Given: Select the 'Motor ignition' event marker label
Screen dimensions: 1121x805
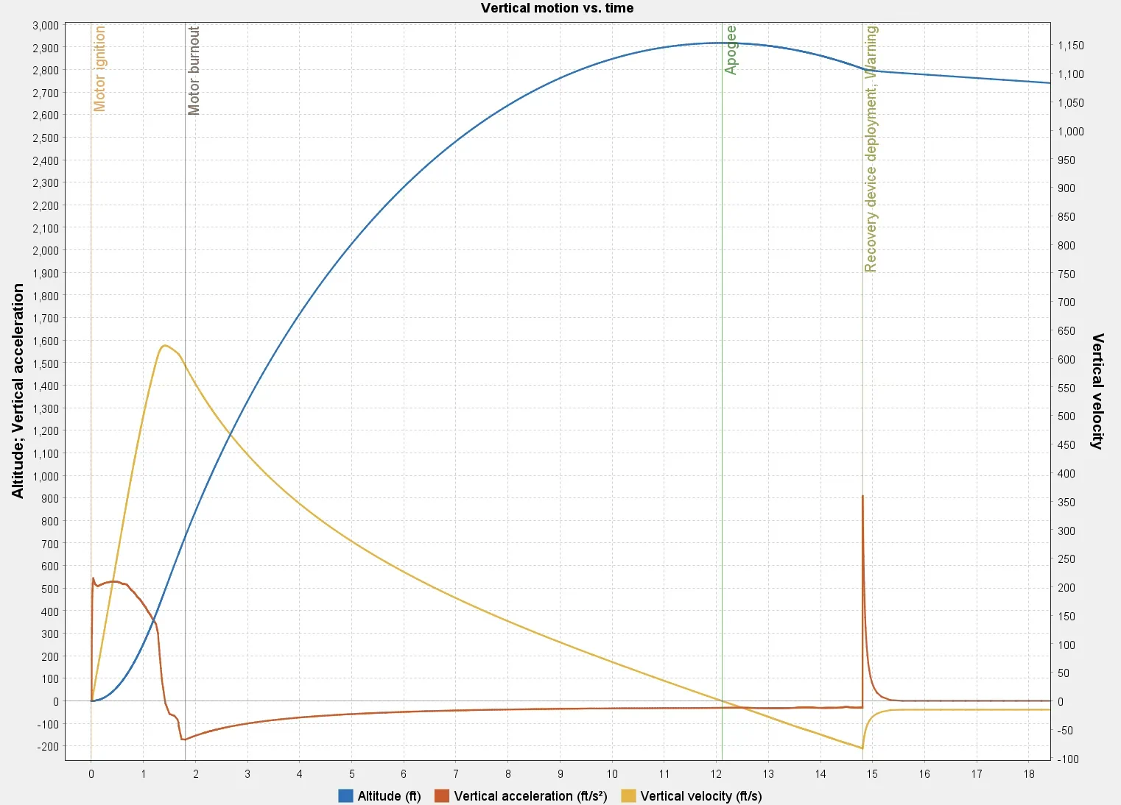Looking at the screenshot, I should pyautogui.click(x=100, y=68).
